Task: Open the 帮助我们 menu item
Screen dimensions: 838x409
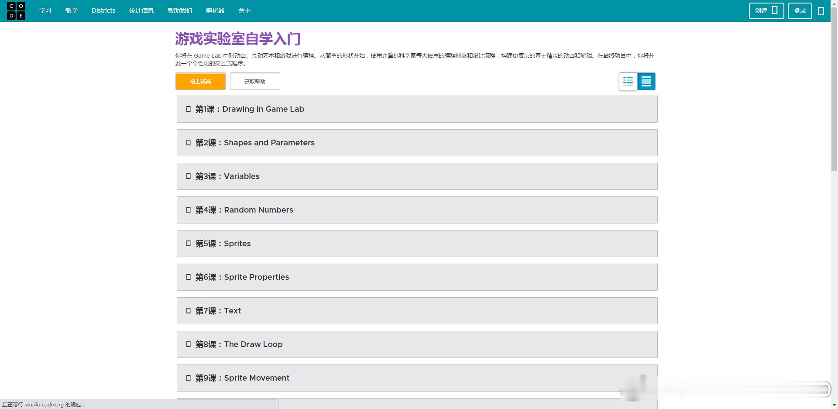Action: click(x=180, y=10)
